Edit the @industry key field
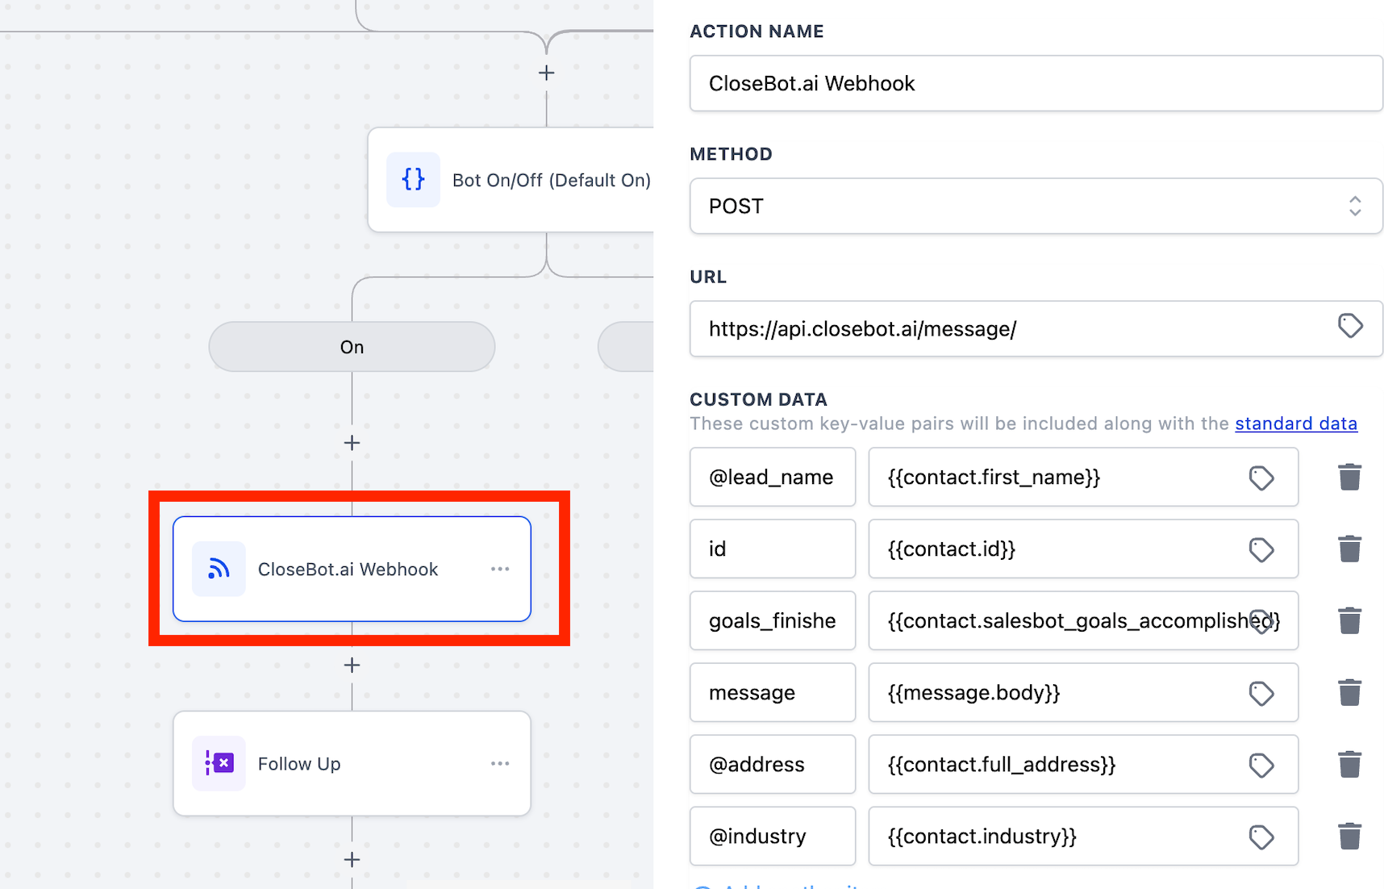 click(x=772, y=836)
